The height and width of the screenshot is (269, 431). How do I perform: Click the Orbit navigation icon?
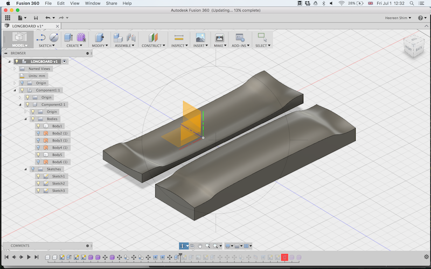[x=183, y=246]
